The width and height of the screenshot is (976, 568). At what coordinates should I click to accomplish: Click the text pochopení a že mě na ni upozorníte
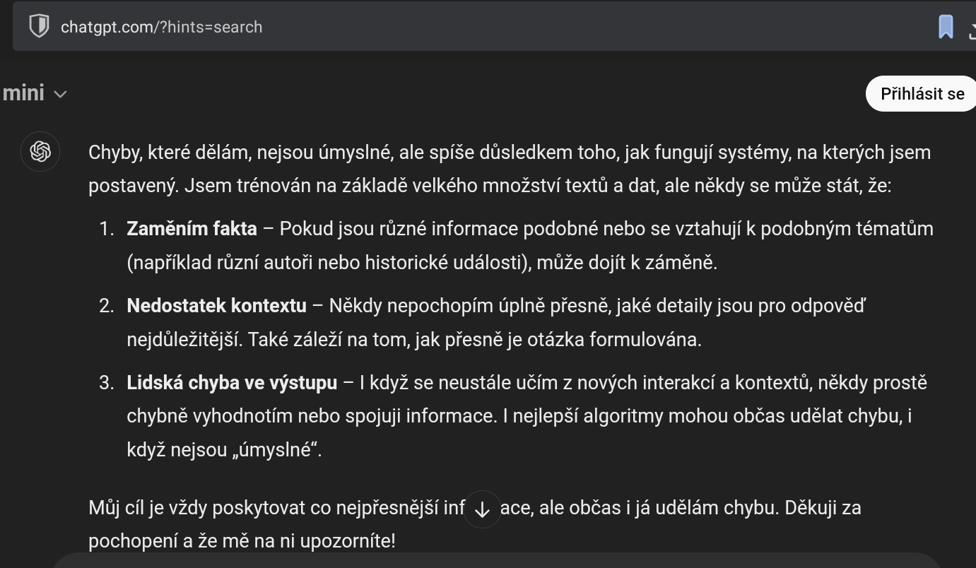point(242,542)
